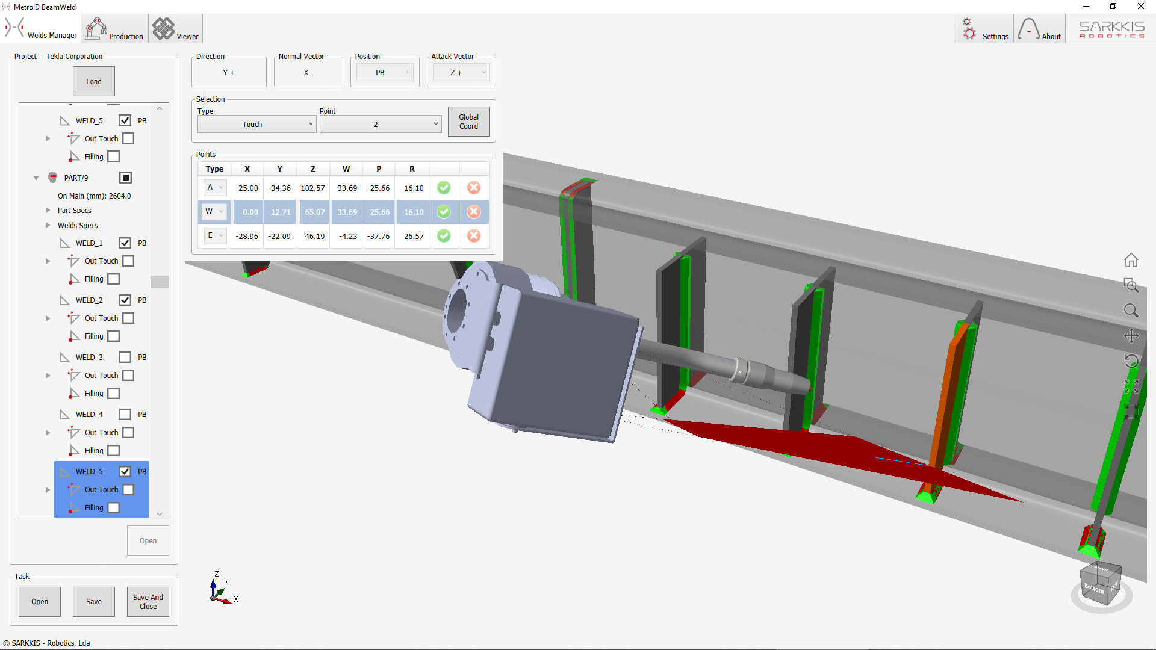
Task: Click the weld tree scroll-up arrow
Action: 160,109
